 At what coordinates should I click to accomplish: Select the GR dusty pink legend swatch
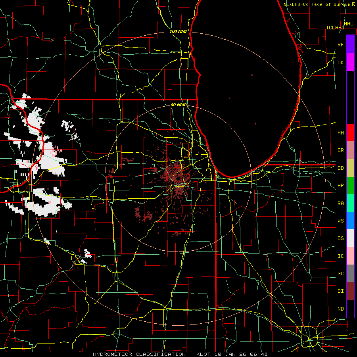tap(350, 150)
